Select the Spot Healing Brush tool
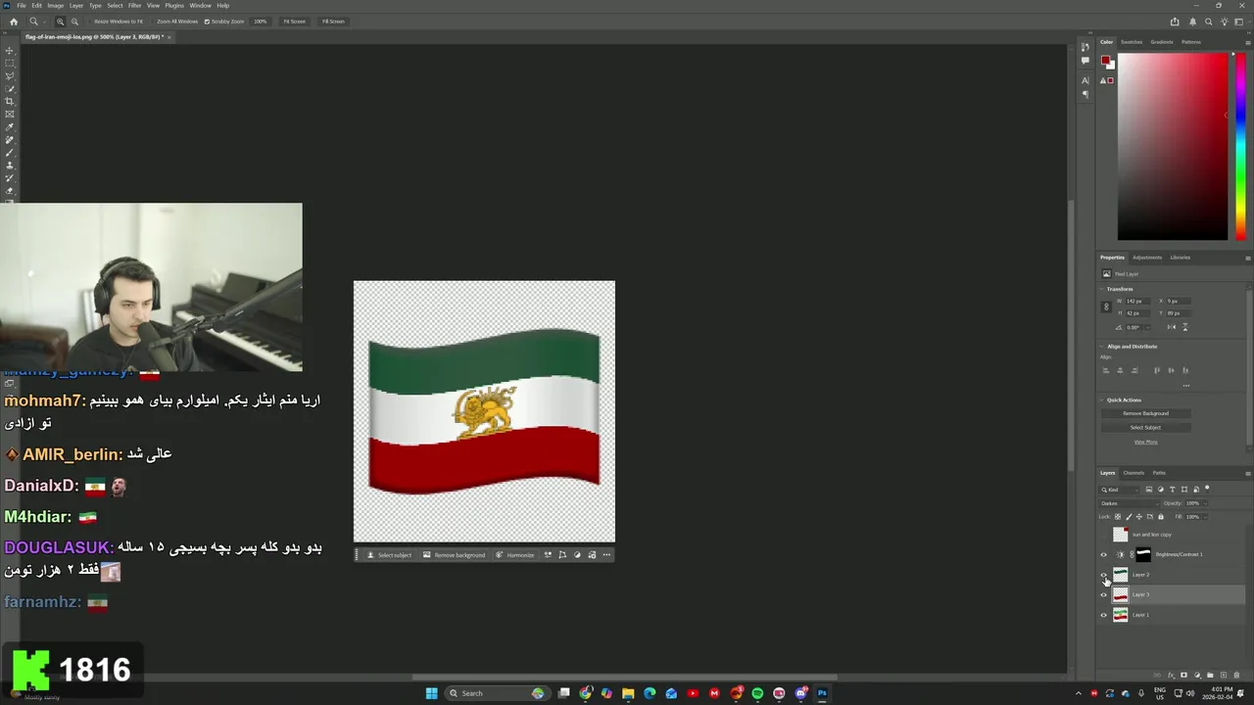This screenshot has height=705, width=1254. click(x=10, y=140)
